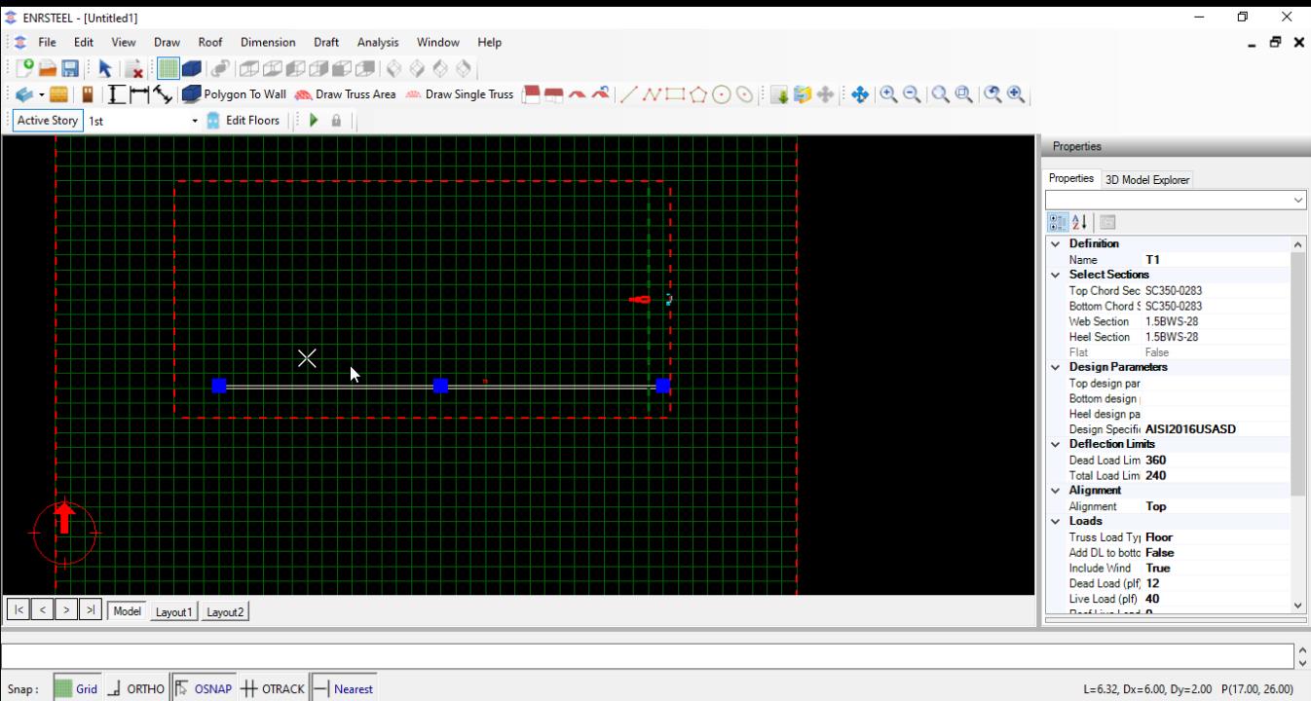
Task: Click the Draw Line tool icon
Action: click(x=628, y=94)
